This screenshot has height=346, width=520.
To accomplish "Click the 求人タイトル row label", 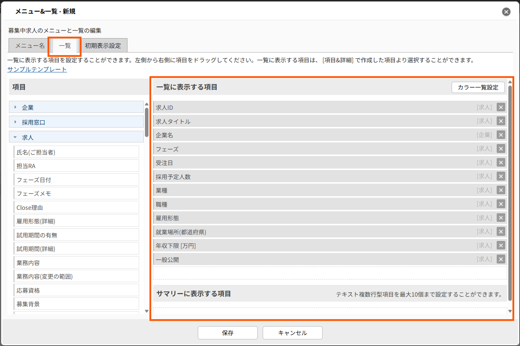I will [x=173, y=121].
